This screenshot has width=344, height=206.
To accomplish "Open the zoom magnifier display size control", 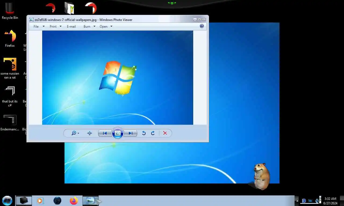I will (x=75, y=133).
